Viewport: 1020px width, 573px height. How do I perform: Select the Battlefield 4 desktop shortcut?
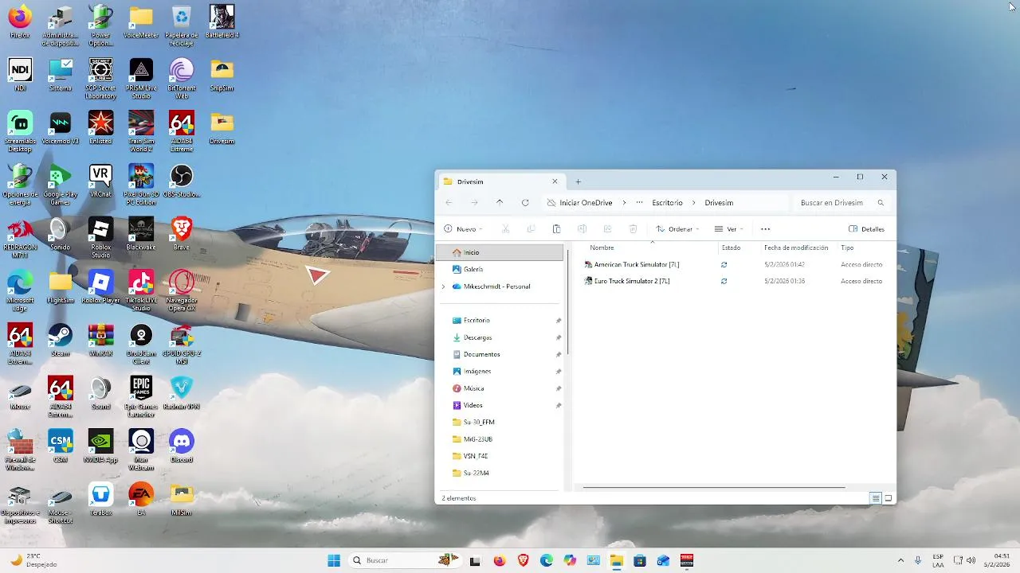(x=222, y=22)
